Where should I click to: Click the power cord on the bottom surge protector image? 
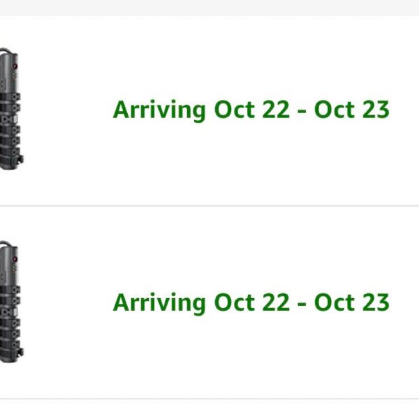[6, 244]
